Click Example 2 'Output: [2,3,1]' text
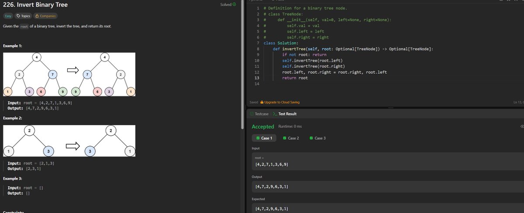Image resolution: width=524 pixels, height=213 pixels. pos(24,168)
